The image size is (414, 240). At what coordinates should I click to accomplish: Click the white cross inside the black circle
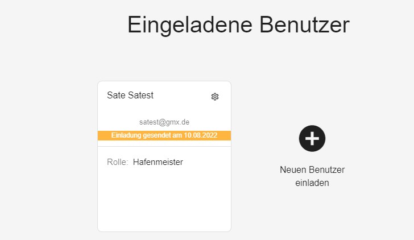pyautogui.click(x=312, y=138)
